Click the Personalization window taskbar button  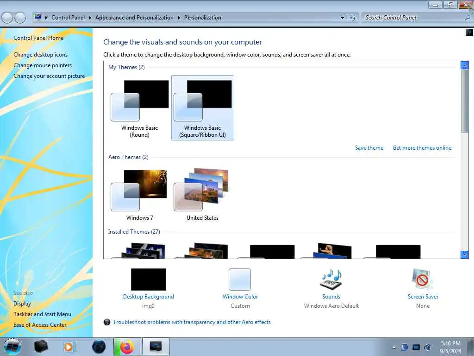156,347
